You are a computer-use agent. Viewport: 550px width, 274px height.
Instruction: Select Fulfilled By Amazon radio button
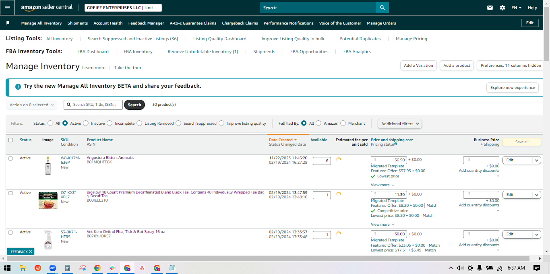point(318,124)
